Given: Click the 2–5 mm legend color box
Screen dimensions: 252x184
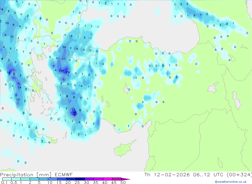Looking at the screenshot, I should pos(34,179).
